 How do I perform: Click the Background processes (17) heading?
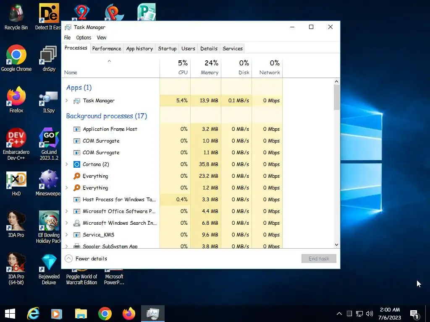coord(106,116)
